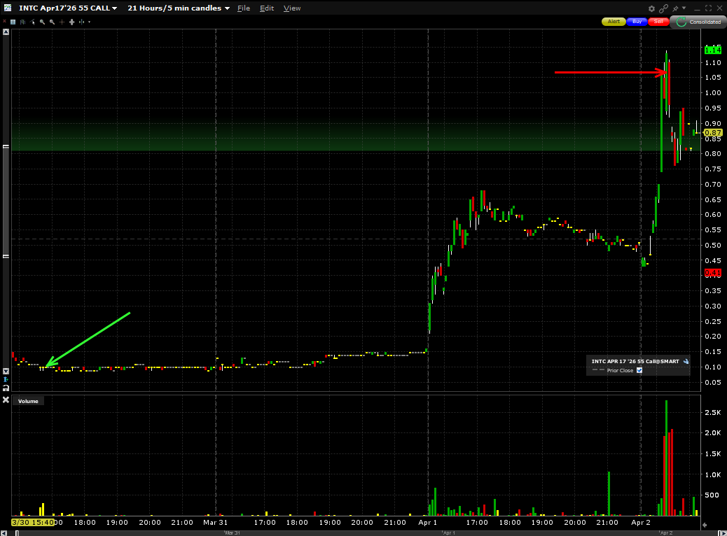Click the red X remove-drawings toolbar icon

[5, 21]
